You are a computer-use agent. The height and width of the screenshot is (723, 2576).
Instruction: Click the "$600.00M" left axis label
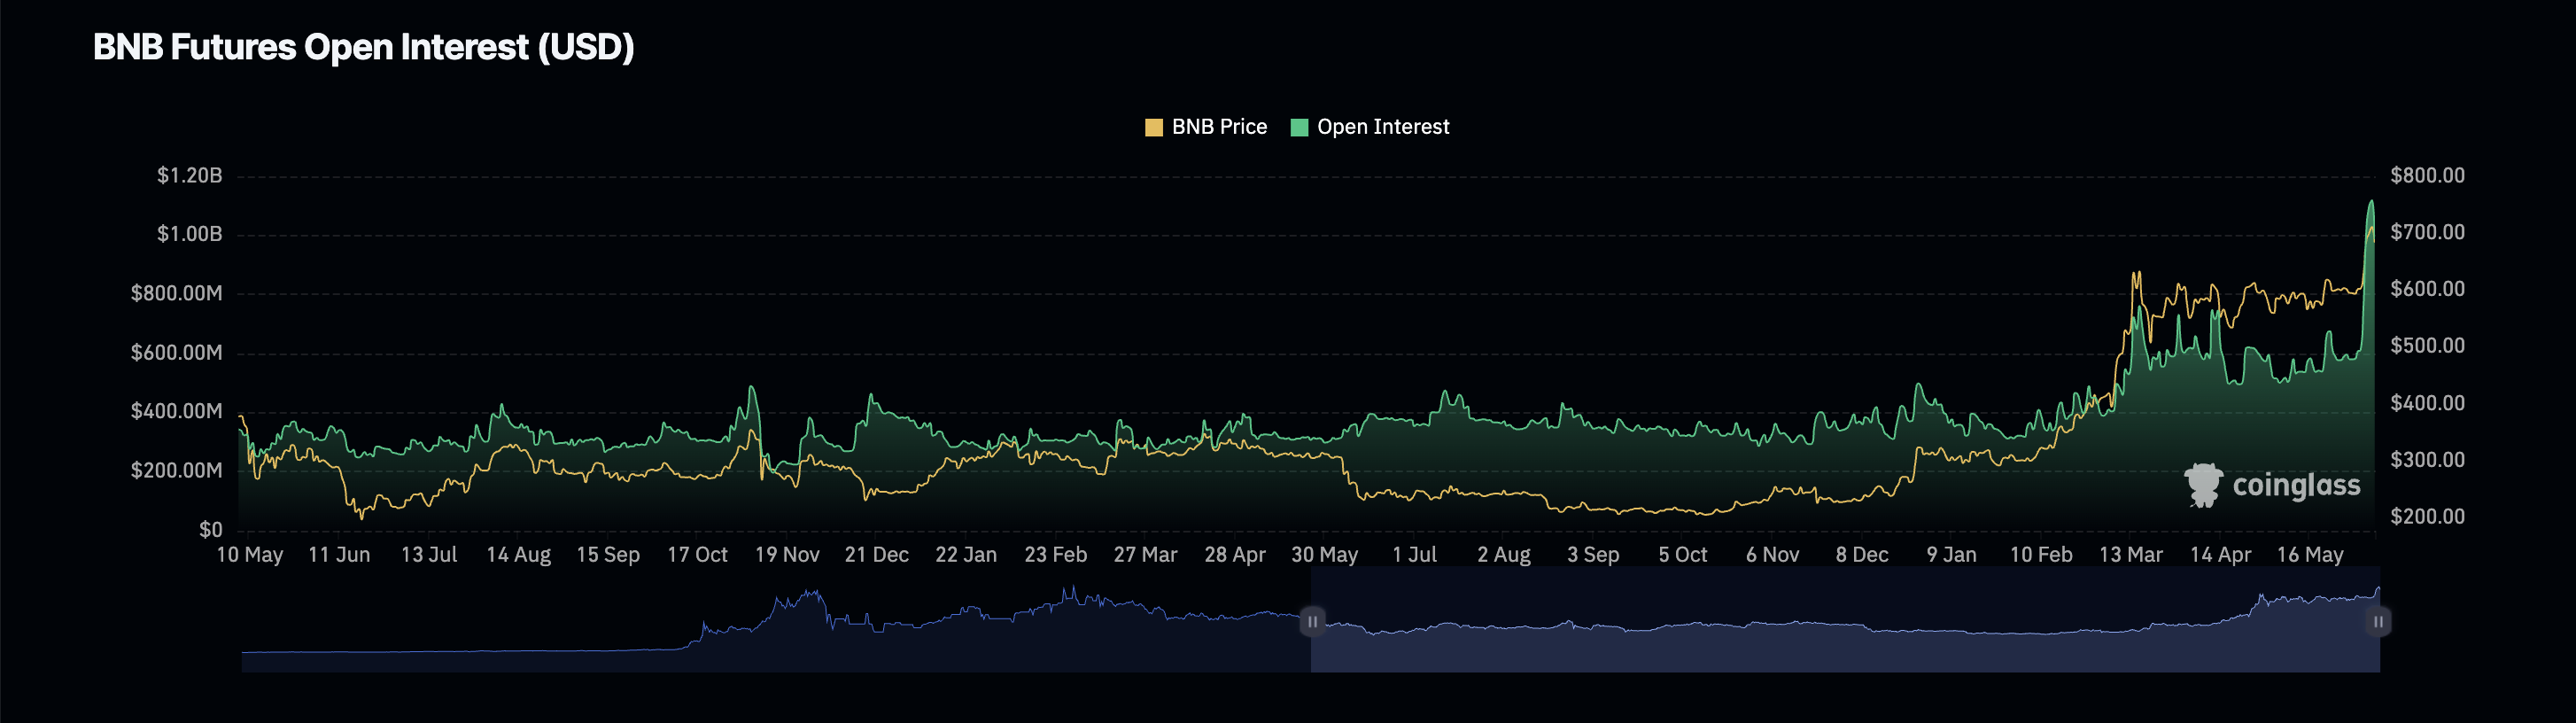pos(177,352)
